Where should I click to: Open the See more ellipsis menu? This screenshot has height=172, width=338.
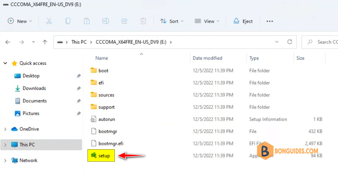270,21
